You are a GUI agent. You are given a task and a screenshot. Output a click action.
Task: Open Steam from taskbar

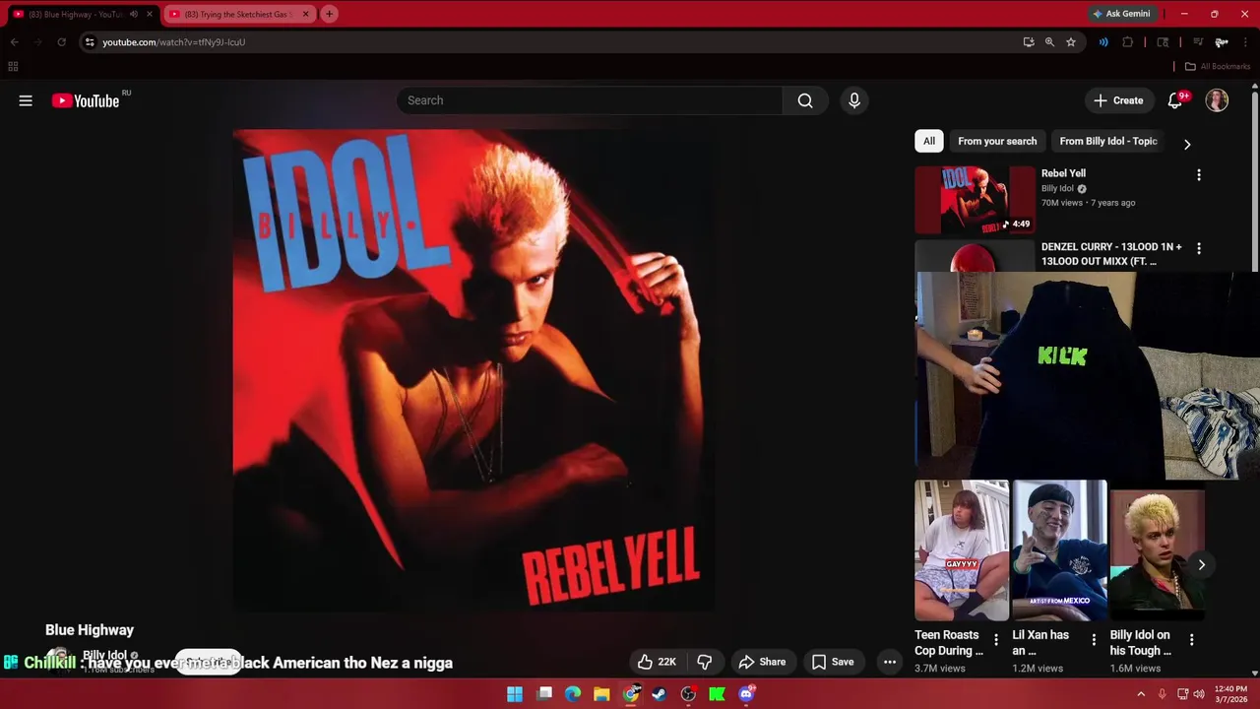coord(660,694)
